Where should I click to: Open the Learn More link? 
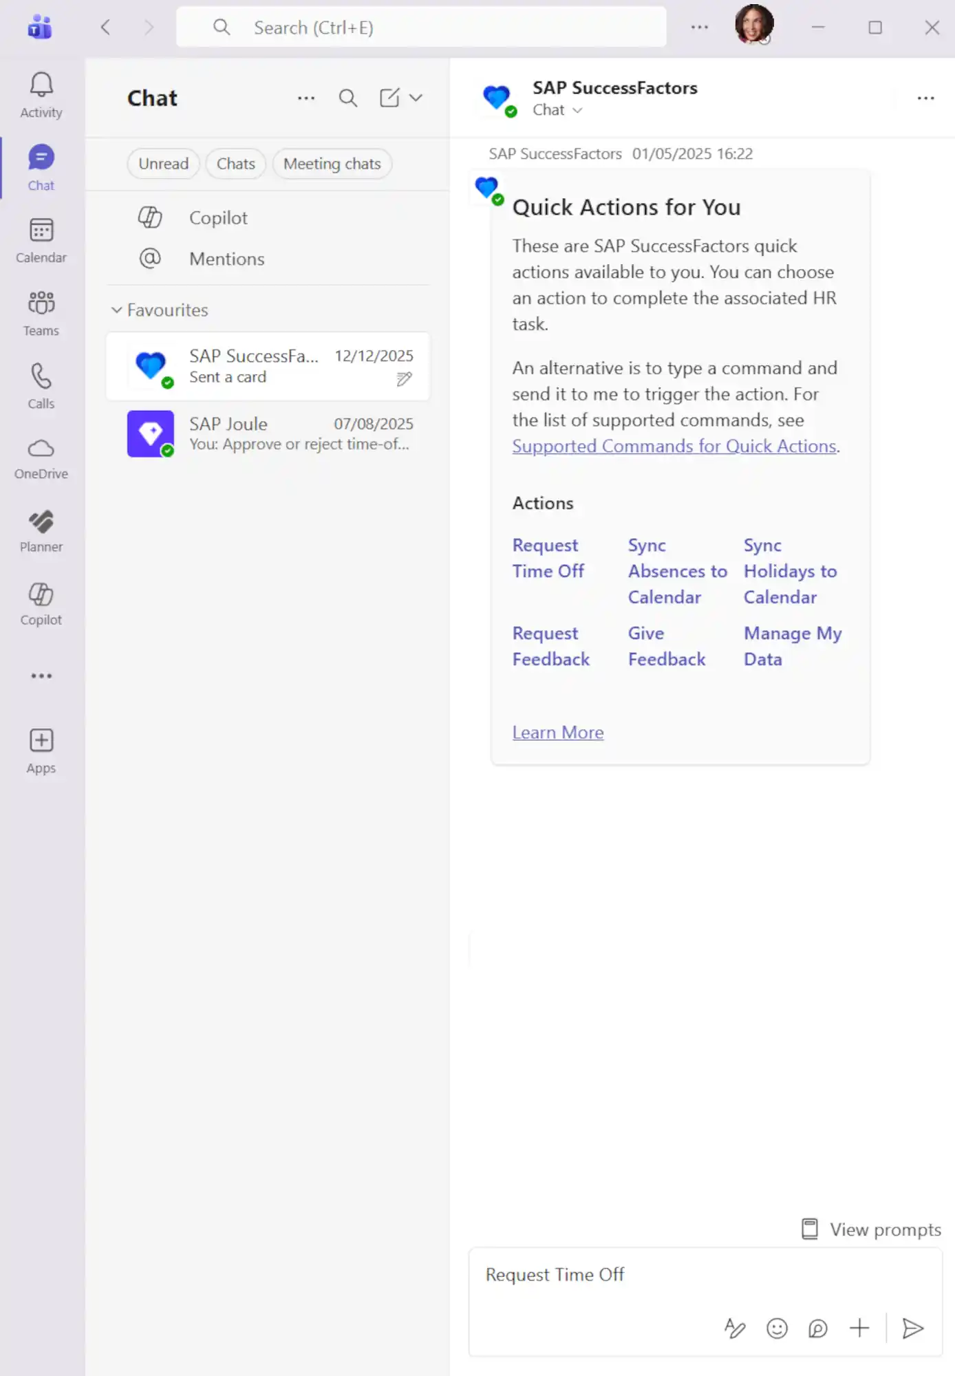coord(558,733)
